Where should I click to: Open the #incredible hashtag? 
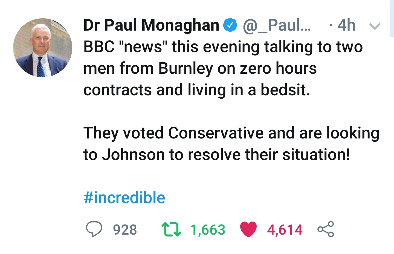click(124, 197)
